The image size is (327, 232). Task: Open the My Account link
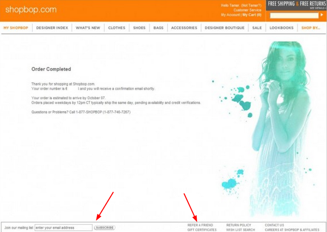(x=231, y=15)
